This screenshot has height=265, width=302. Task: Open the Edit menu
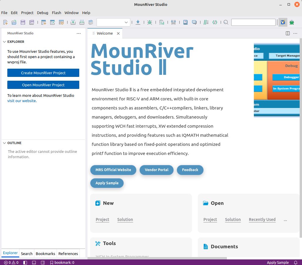(x=14, y=13)
